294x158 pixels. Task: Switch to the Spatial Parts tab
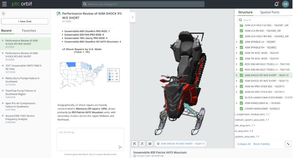pyautogui.click(x=269, y=12)
